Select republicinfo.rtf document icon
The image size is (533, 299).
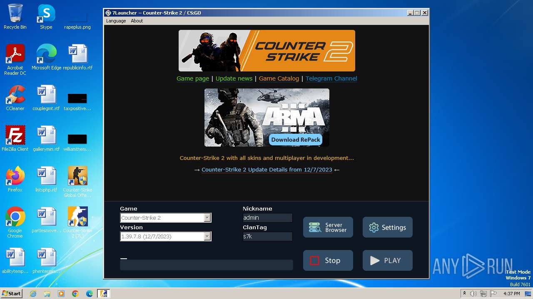[78, 57]
